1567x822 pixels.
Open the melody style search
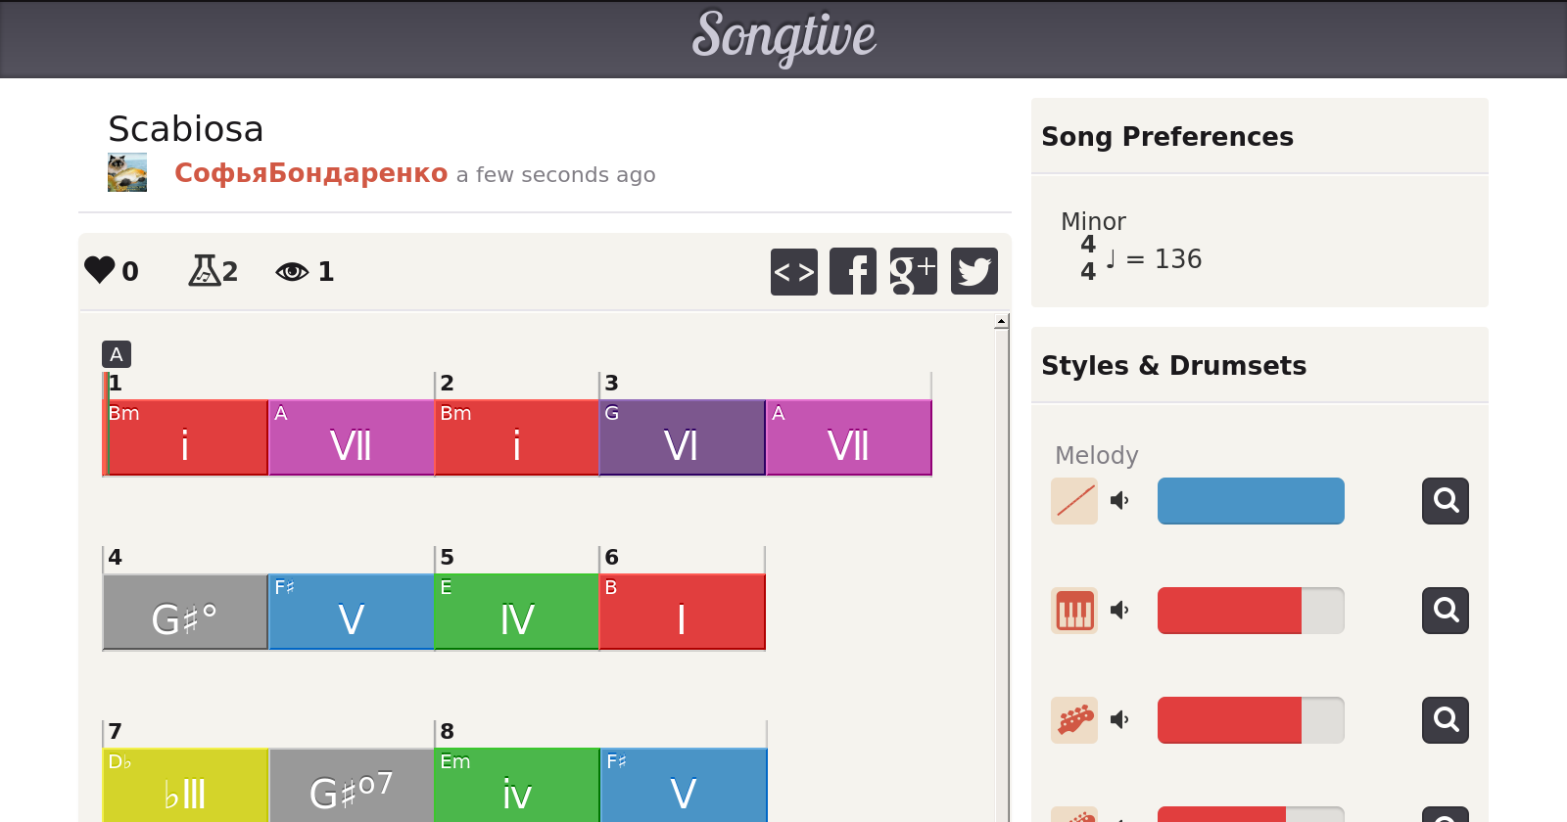click(1445, 501)
